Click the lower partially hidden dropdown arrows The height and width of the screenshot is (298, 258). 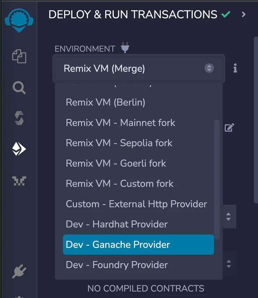click(229, 264)
